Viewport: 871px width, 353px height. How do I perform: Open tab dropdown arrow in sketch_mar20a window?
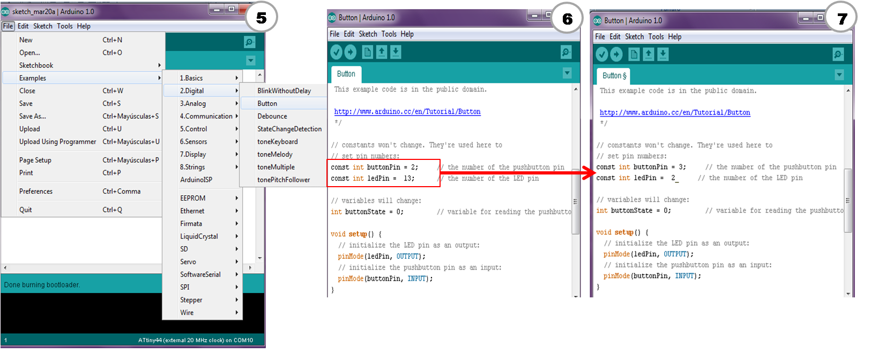251,60
